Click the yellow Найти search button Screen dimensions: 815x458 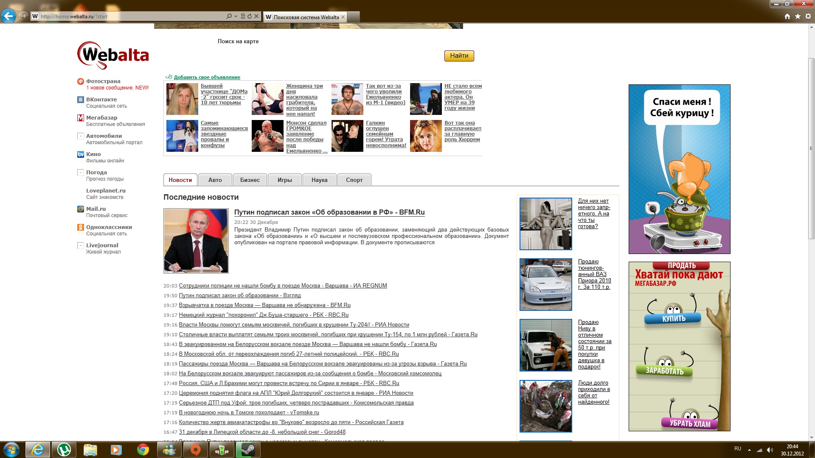[x=459, y=56]
